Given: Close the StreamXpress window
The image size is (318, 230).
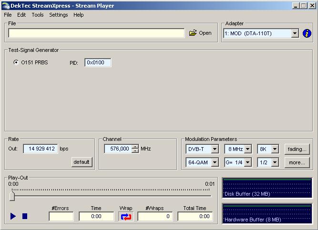Looking at the screenshot, I should (x=312, y=5).
